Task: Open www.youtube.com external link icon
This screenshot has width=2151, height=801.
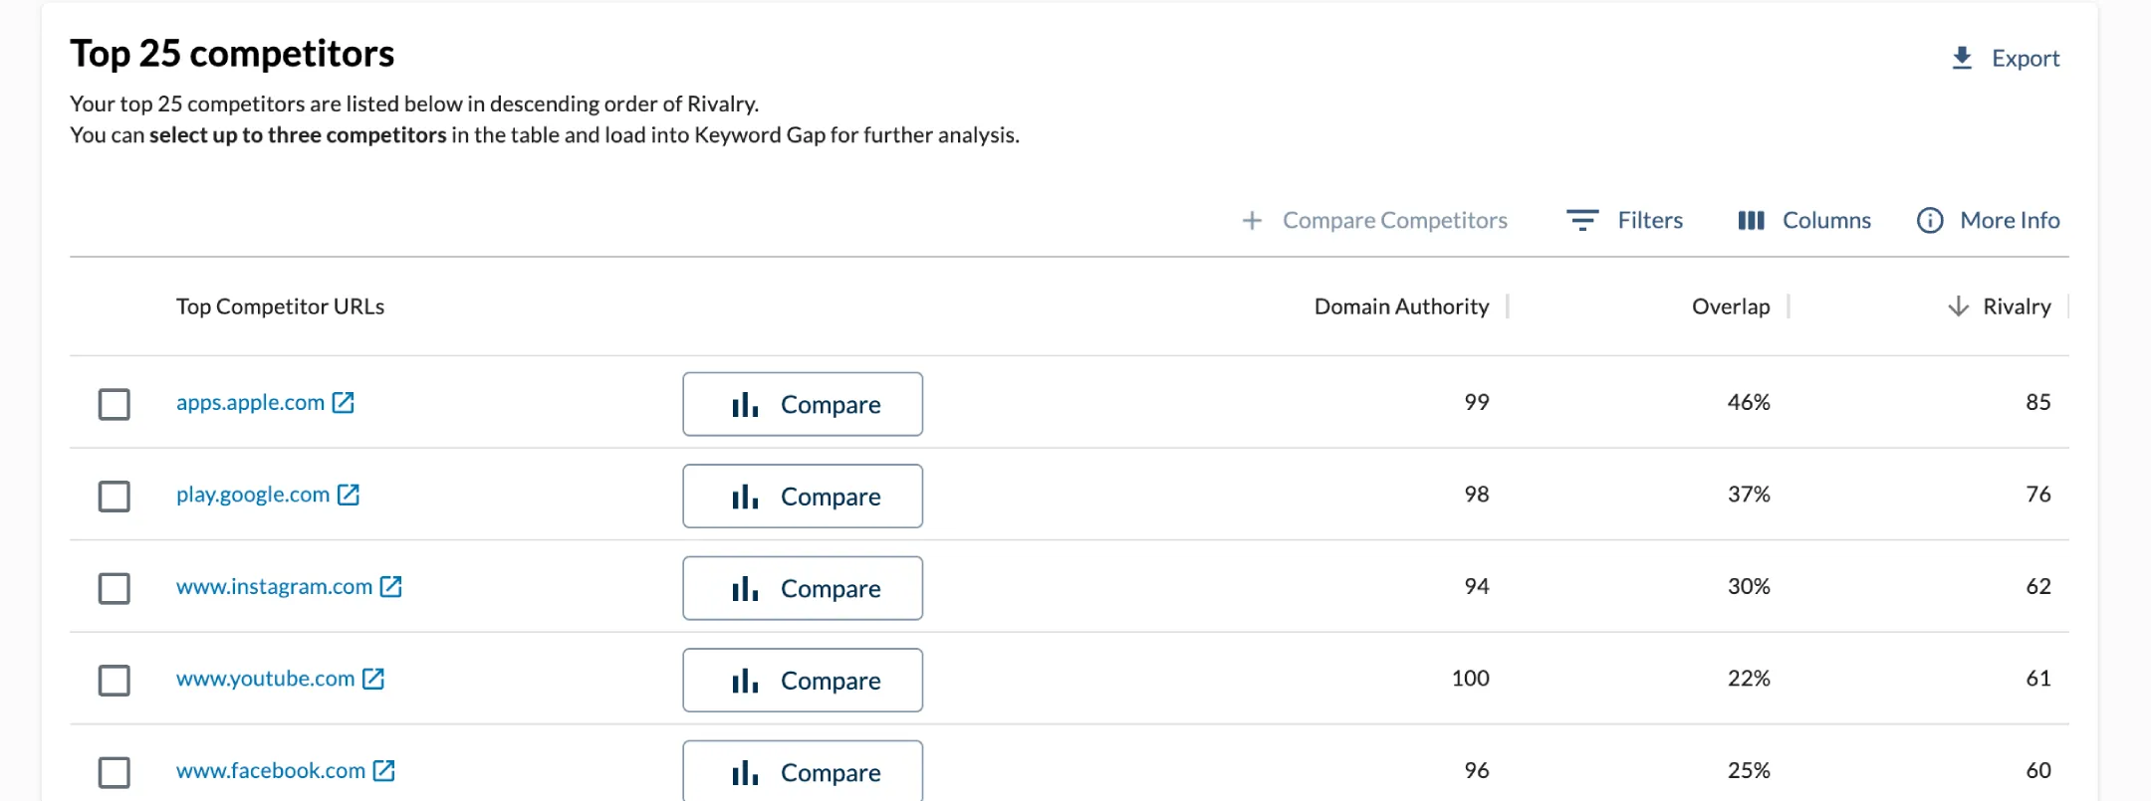Action: (x=373, y=679)
